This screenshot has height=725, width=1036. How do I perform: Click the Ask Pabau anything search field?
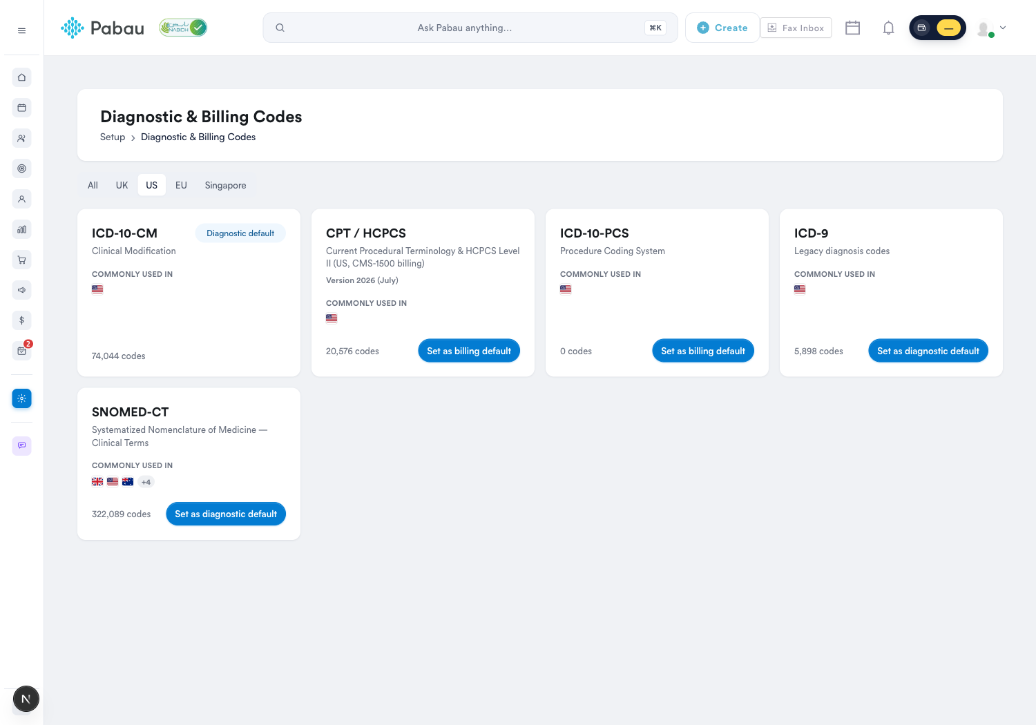[470, 28]
